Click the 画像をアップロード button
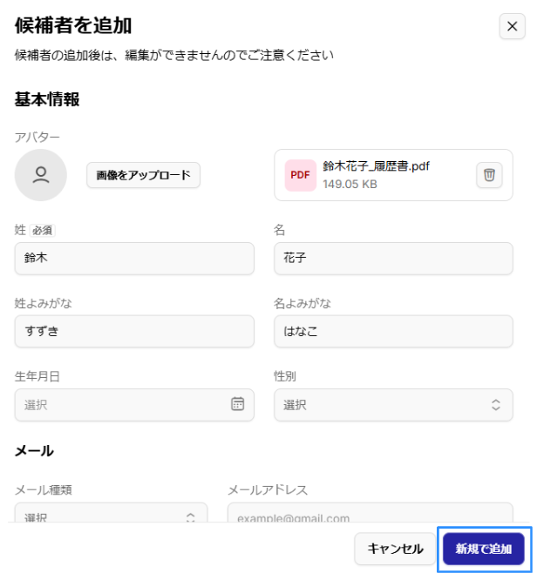537x580 pixels. (x=143, y=175)
